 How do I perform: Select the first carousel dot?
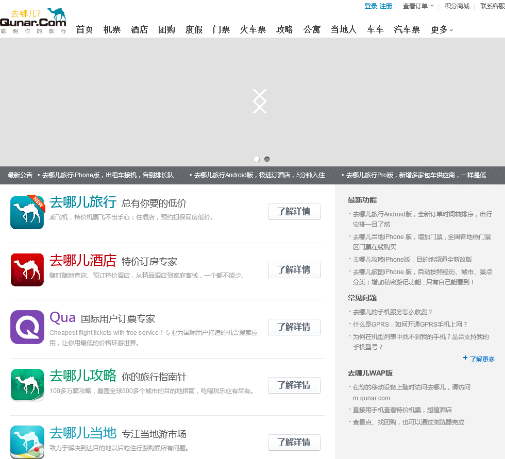[x=257, y=159]
